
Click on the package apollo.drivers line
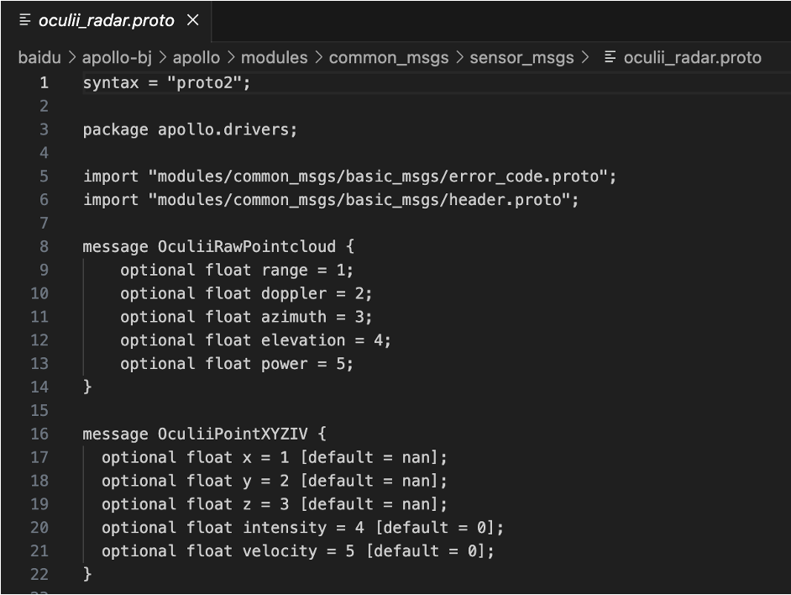(190, 130)
